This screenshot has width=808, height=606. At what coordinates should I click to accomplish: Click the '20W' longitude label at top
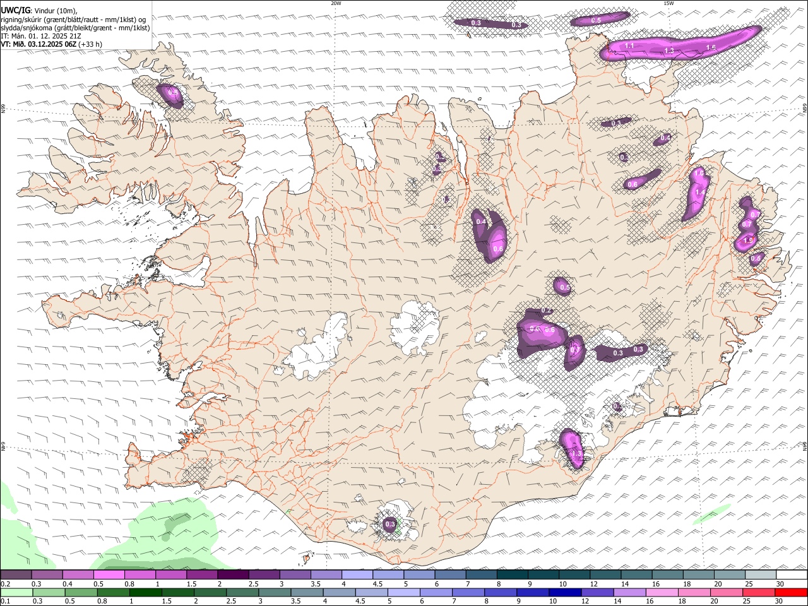coord(336,3)
